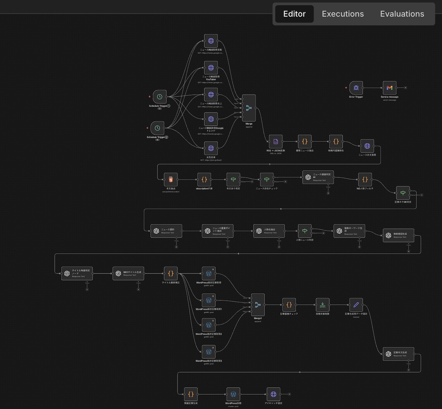Image resolution: width=442 pixels, height=409 pixels.
Task: Open the 本文抽出 HTML extract node
Action: click(x=171, y=179)
